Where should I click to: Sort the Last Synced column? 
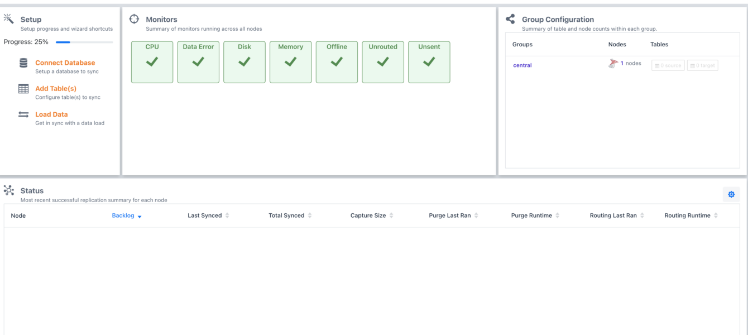tap(228, 215)
